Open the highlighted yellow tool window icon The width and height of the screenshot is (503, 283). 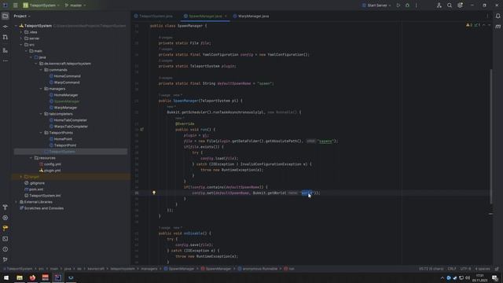6,228
